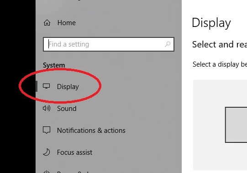Select the display rectangle in preview
This screenshot has height=173, width=247.
236,125
